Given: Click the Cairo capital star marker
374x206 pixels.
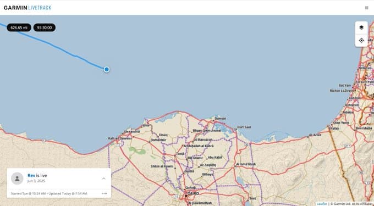Looking at the screenshot, I should (x=186, y=196).
